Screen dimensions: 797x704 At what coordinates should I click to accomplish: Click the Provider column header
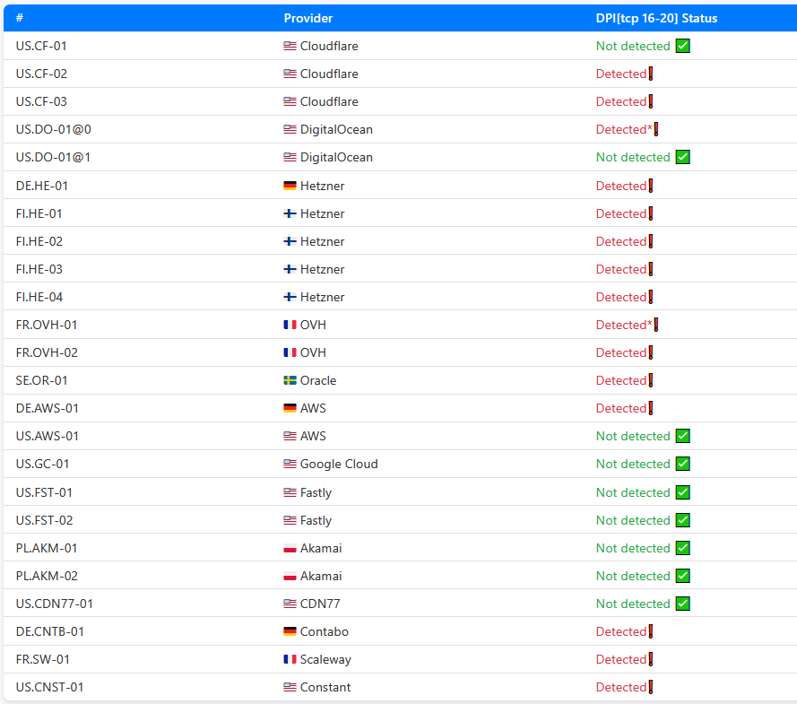(308, 18)
